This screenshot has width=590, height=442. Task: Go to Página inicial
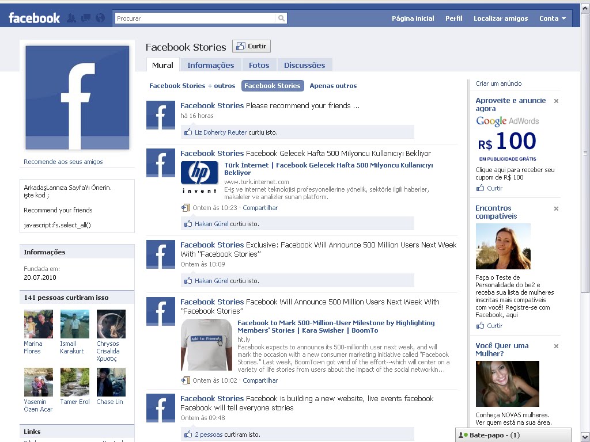coord(413,18)
